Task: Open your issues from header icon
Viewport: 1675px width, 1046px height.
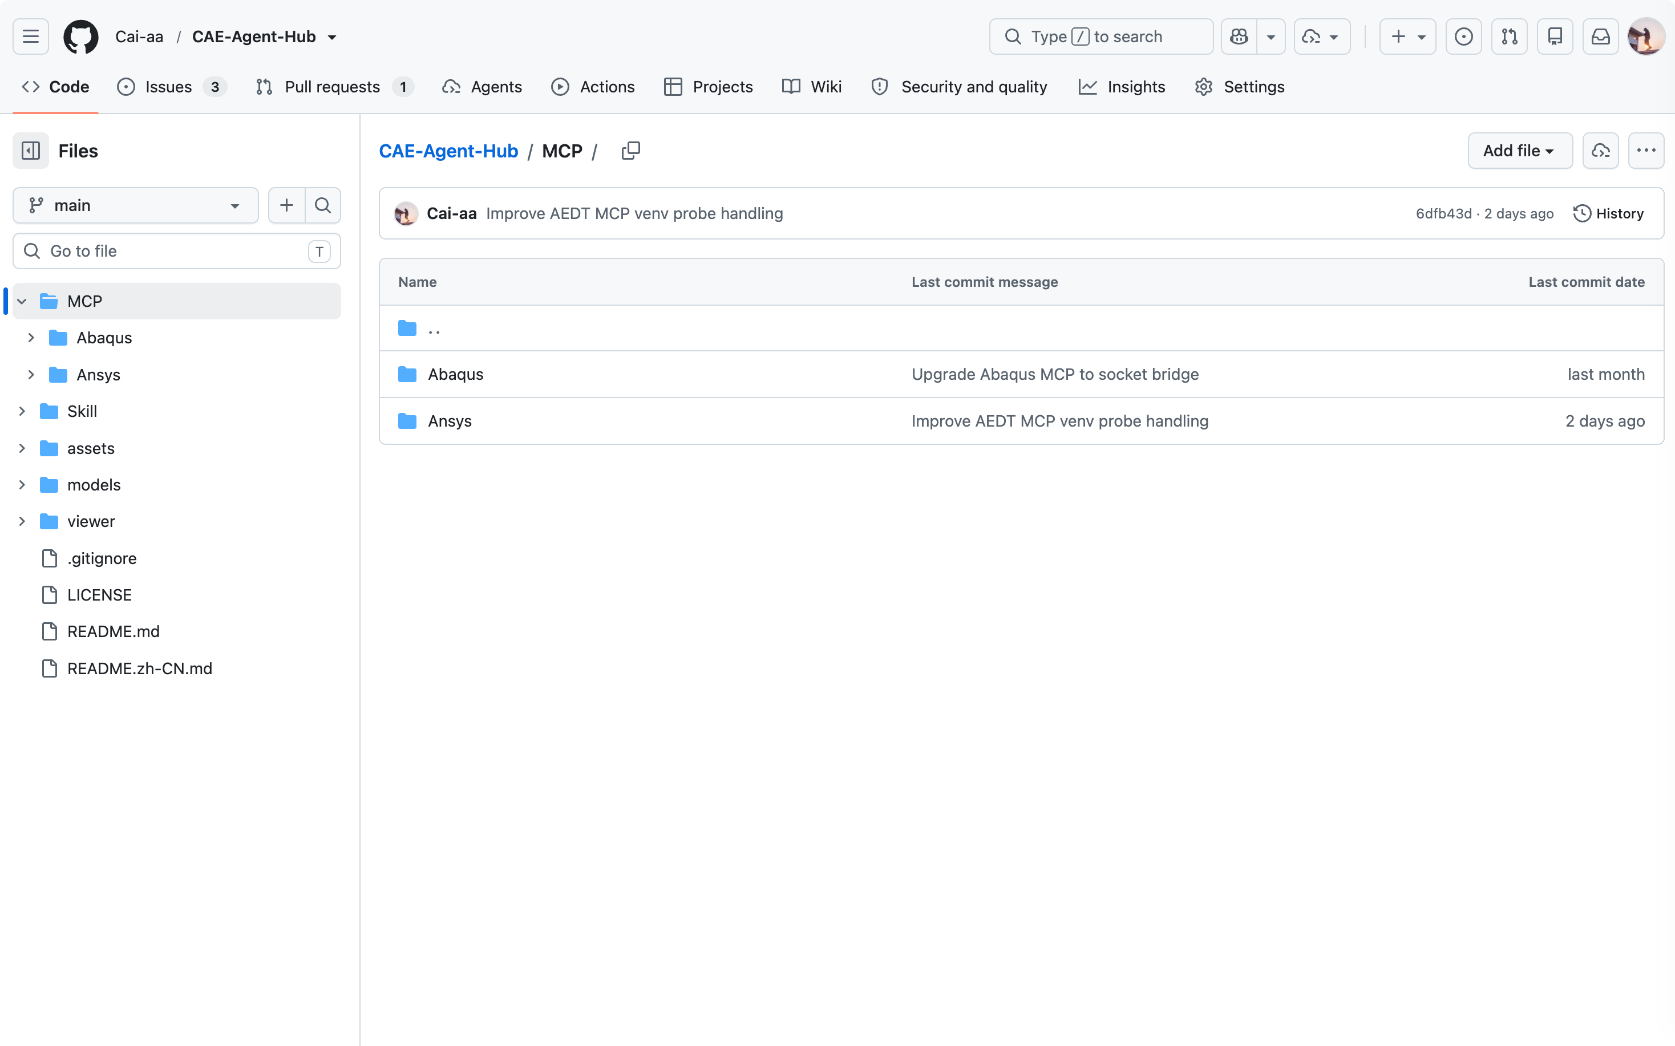Action: coord(1463,37)
